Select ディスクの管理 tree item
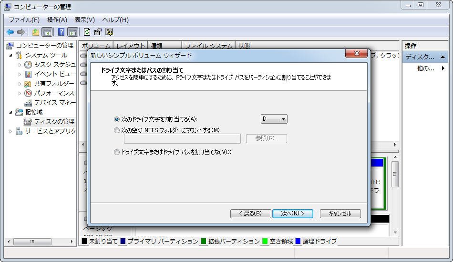The height and width of the screenshot is (262, 453). point(54,121)
